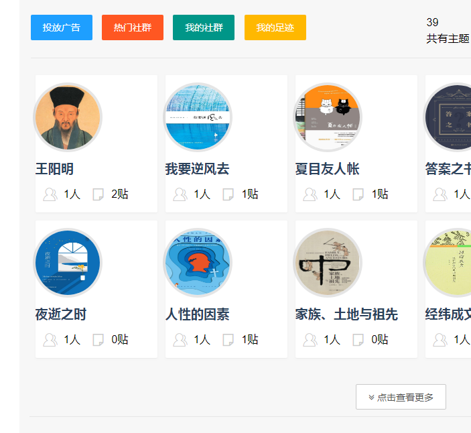
Task: Open the 我要逆风去 title link
Action: 197,169
